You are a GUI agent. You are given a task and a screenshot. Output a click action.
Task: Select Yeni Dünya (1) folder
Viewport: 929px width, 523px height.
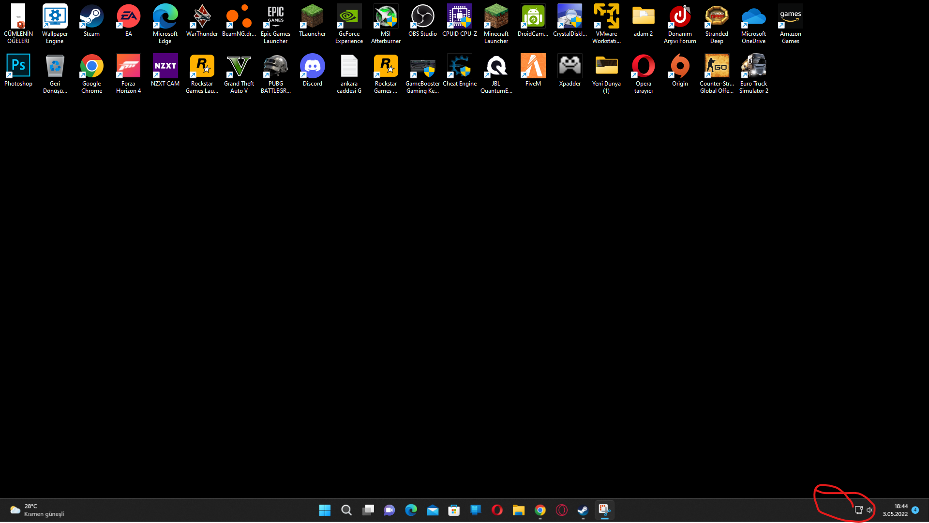(x=606, y=74)
